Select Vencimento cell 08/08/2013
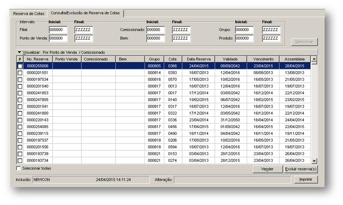343x205 pixels. [x=263, y=73]
